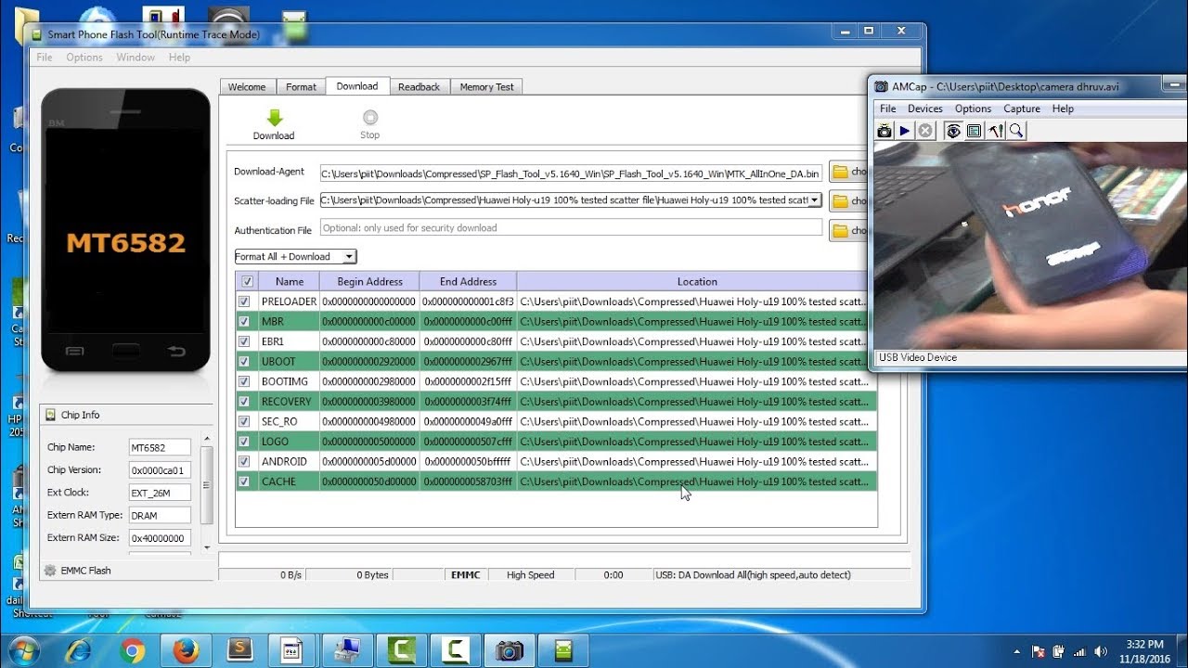Click the Begin Address column header

369,281
